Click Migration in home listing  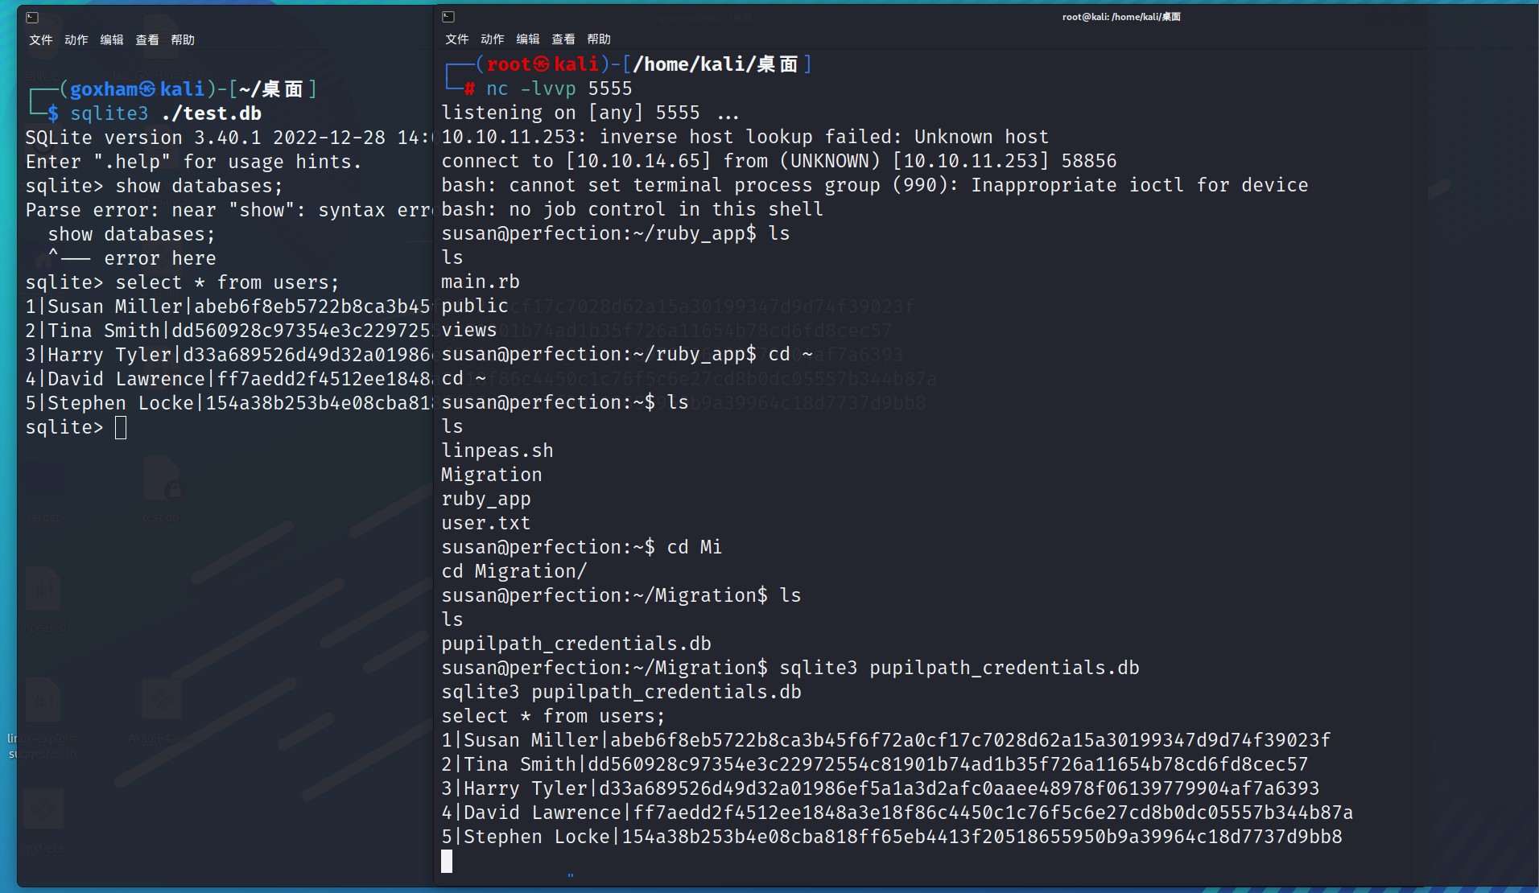(x=491, y=475)
